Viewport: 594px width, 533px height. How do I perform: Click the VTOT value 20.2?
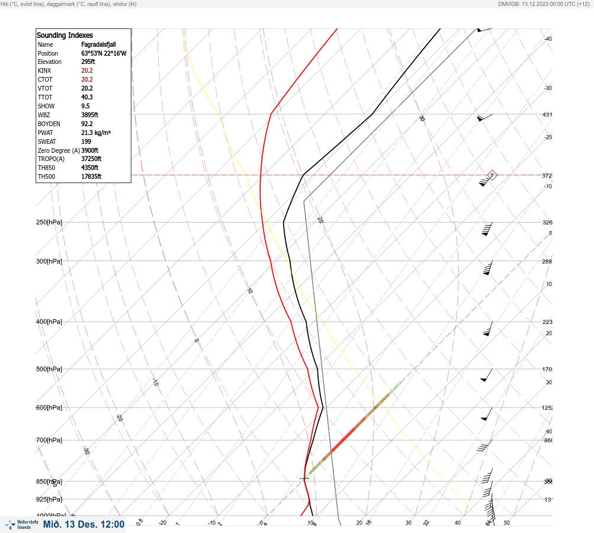(x=86, y=88)
